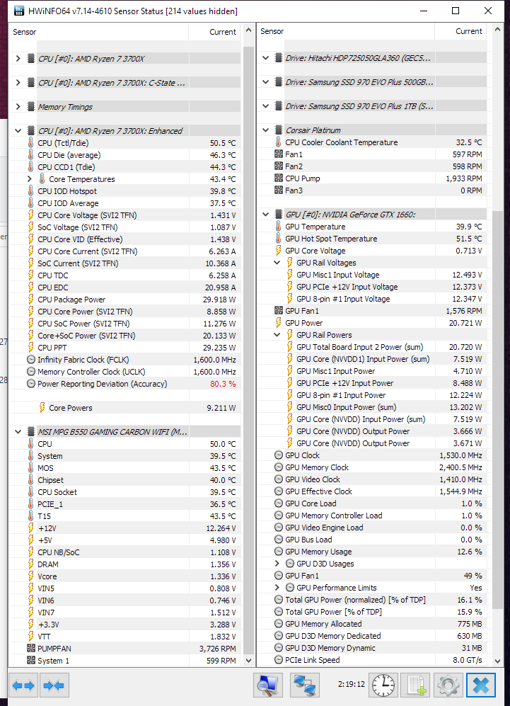Click thermometer icon beside CPU (Tctl/Tdie)

click(30, 143)
